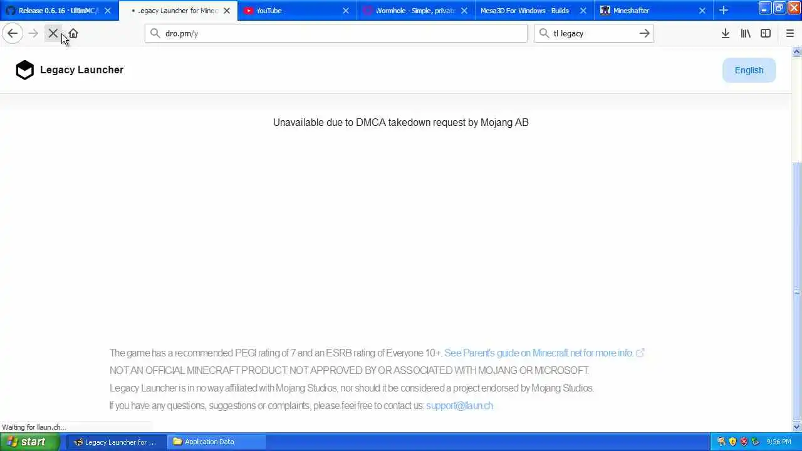Click the Legacy Launcher site title
Image resolution: width=802 pixels, height=451 pixels.
(81, 70)
